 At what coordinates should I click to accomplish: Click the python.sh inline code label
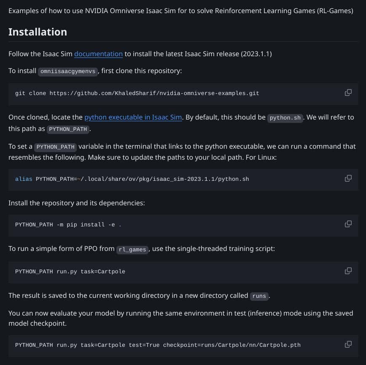pos(285,118)
